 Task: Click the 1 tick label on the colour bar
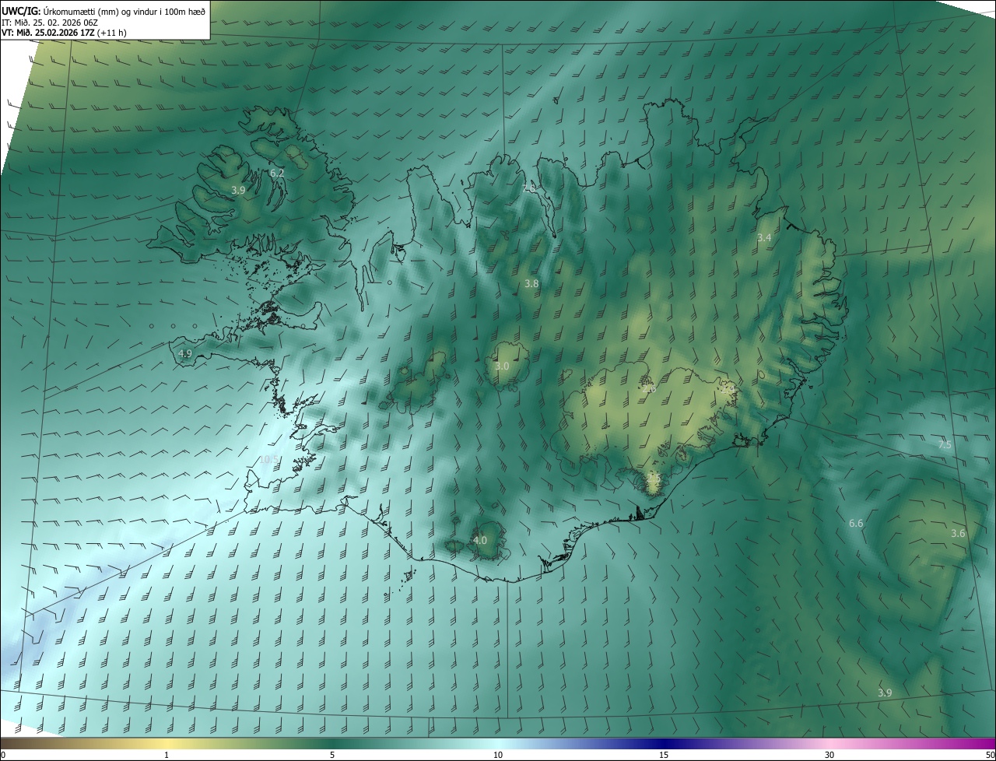[167, 755]
